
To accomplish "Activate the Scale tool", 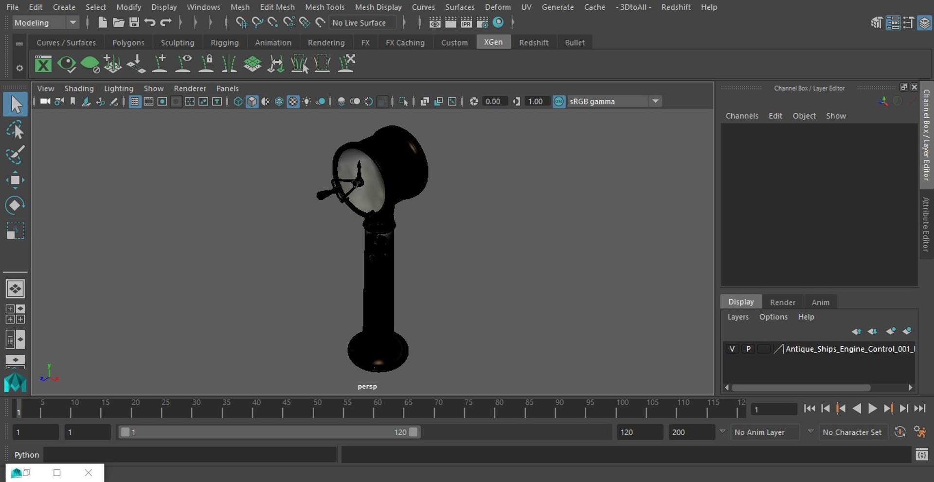I will pyautogui.click(x=15, y=231).
